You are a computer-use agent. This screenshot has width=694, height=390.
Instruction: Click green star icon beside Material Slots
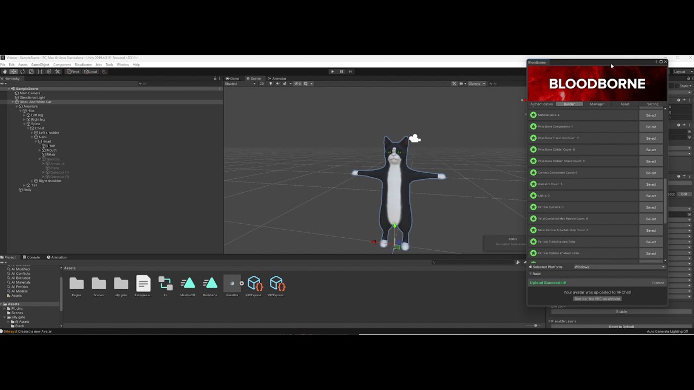(534, 115)
